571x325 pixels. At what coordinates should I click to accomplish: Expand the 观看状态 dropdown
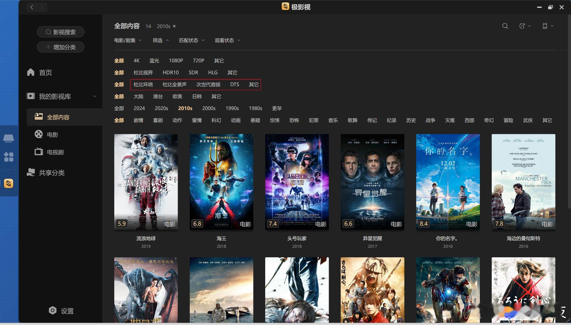pos(228,40)
